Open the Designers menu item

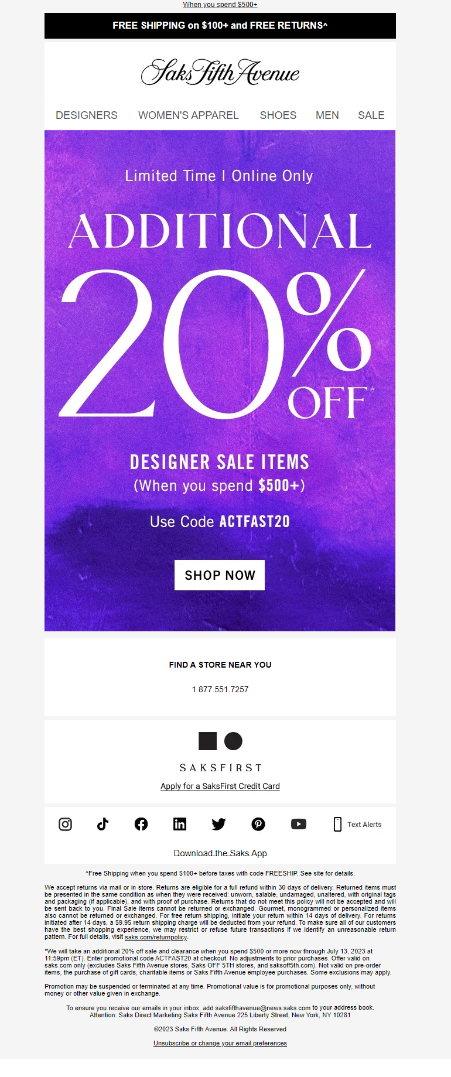point(87,115)
